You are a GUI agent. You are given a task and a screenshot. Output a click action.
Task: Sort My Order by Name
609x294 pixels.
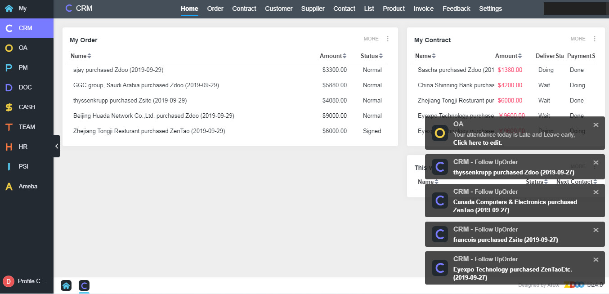pyautogui.click(x=81, y=56)
